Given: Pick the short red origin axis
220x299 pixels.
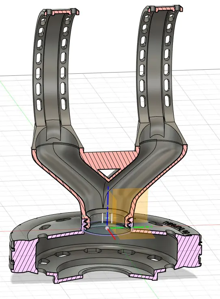Looking at the screenshot, I should [x=112, y=234].
